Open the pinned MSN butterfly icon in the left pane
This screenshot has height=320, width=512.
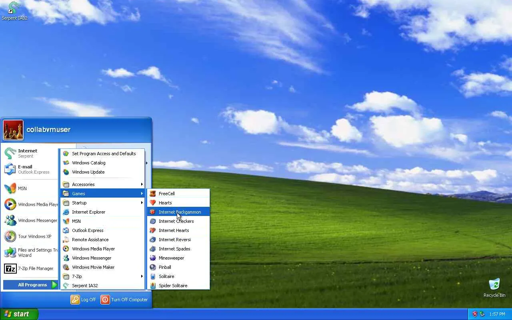point(10,188)
